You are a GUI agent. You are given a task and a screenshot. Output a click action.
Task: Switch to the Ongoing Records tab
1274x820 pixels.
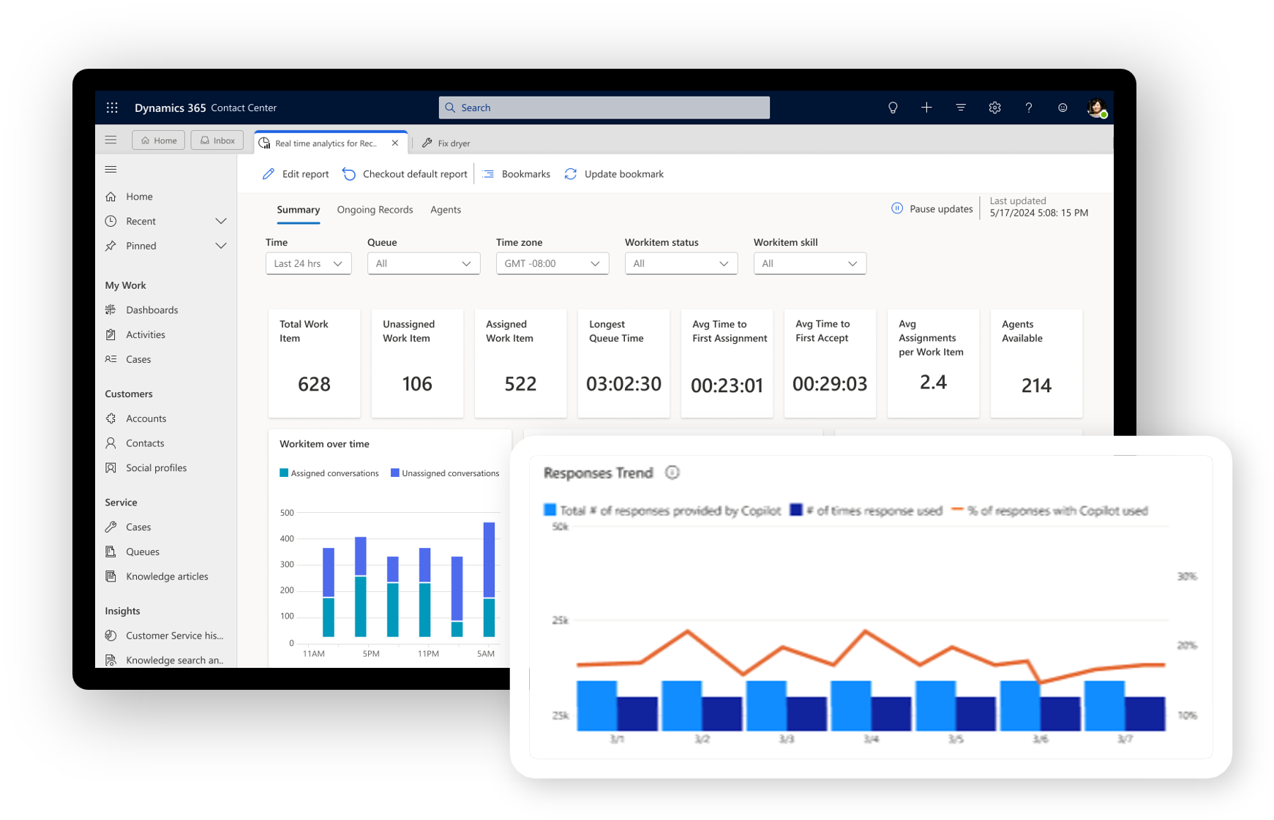tap(375, 209)
